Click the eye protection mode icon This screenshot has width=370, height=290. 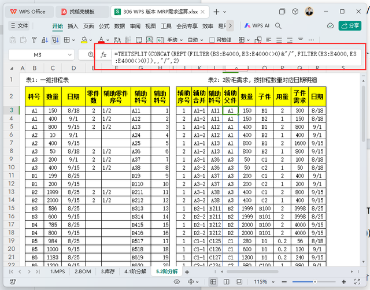pyautogui.click(x=177, y=282)
